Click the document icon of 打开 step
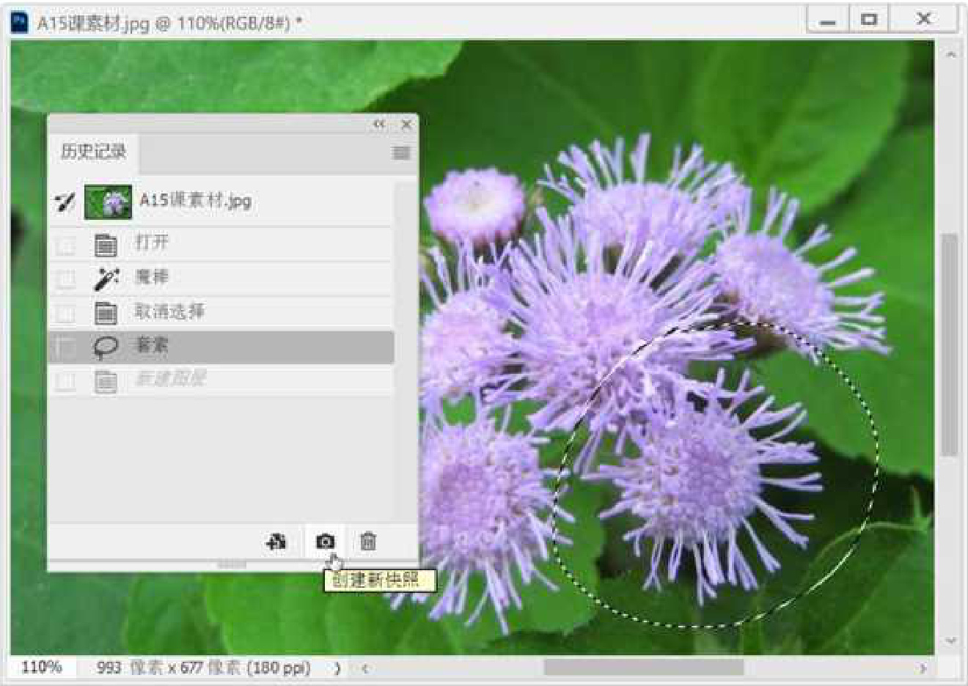This screenshot has height=686, width=968. [x=106, y=244]
